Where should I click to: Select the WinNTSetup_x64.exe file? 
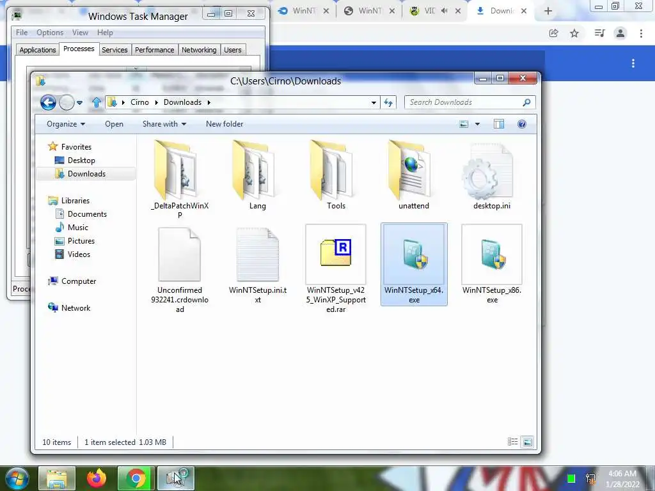click(414, 264)
